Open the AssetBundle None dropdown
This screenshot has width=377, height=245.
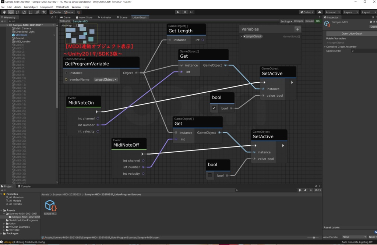[354, 237]
